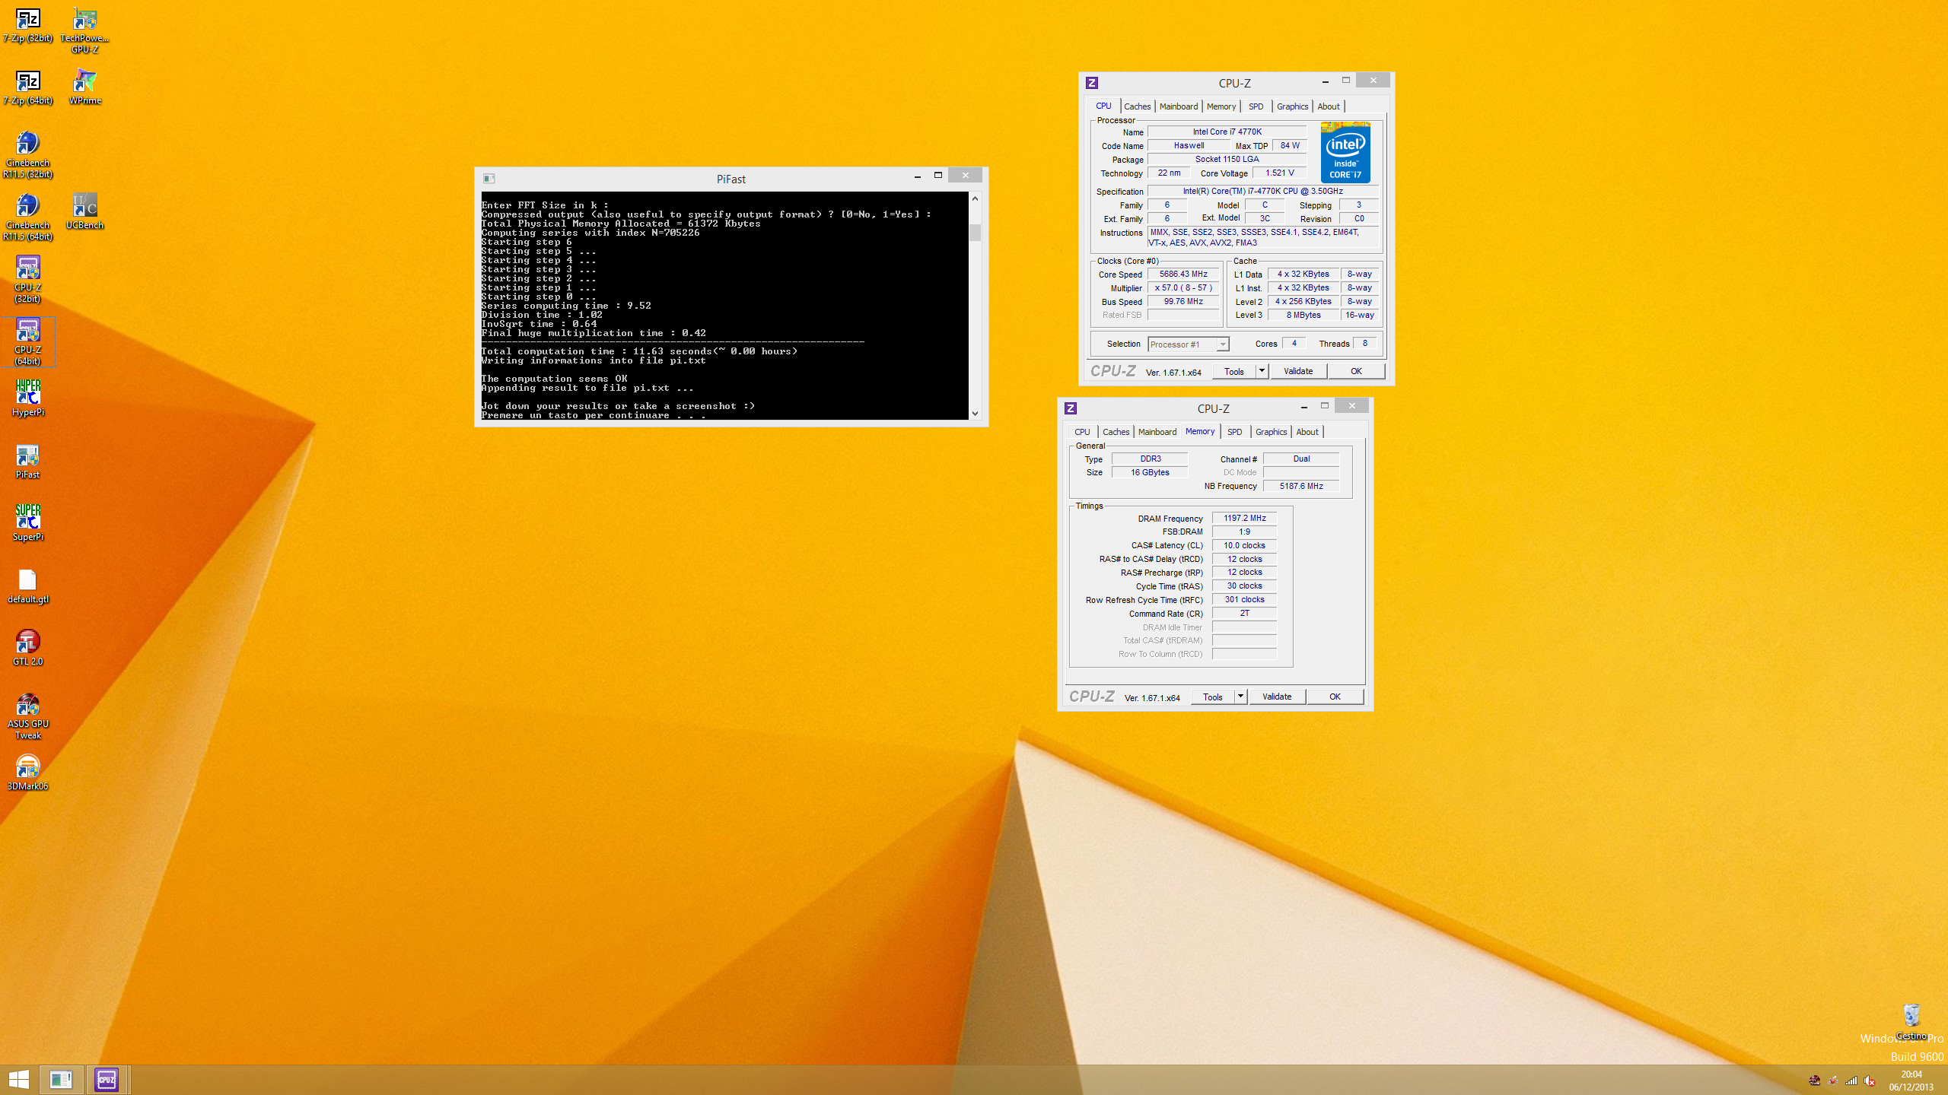This screenshot has height=1095, width=1948.
Task: Click Tools button in upper CPU-Z
Action: [x=1234, y=371]
